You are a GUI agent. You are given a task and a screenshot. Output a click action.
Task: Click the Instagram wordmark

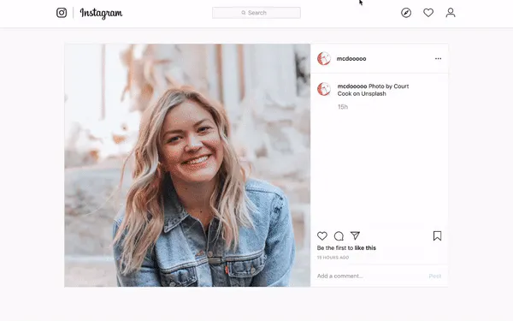point(101,13)
